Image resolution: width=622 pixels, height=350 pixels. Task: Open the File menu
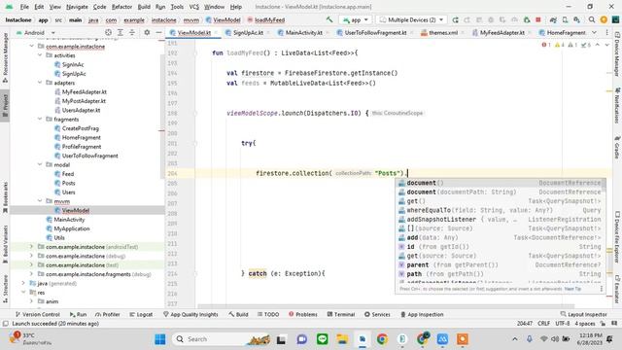coord(24,7)
